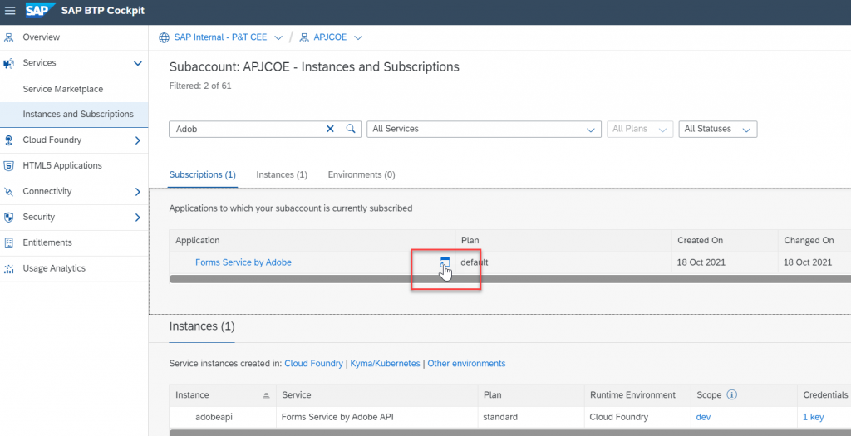
Task: Show Scope column info icon
Action: [731, 394]
